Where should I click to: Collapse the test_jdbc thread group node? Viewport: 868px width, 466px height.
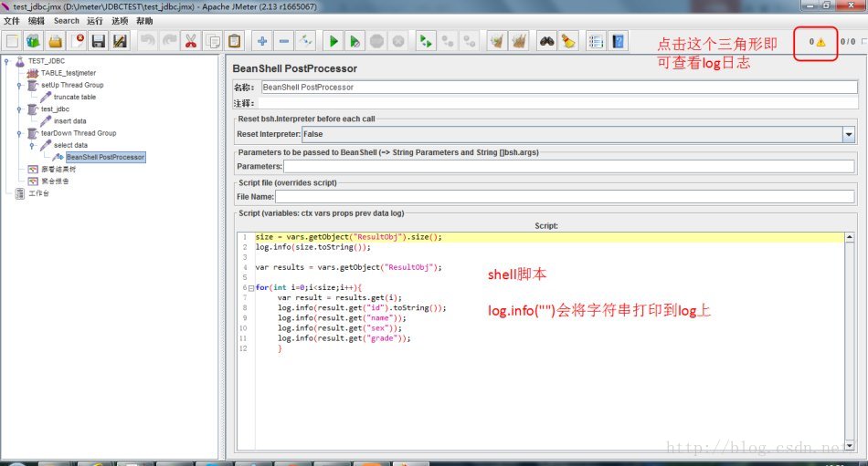point(19,109)
